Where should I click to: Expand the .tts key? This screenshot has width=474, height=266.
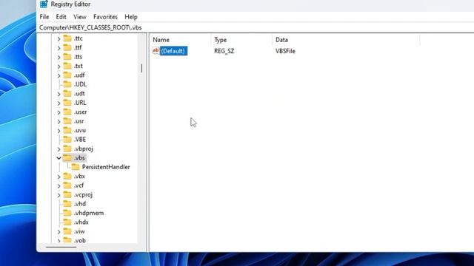pyautogui.click(x=59, y=57)
